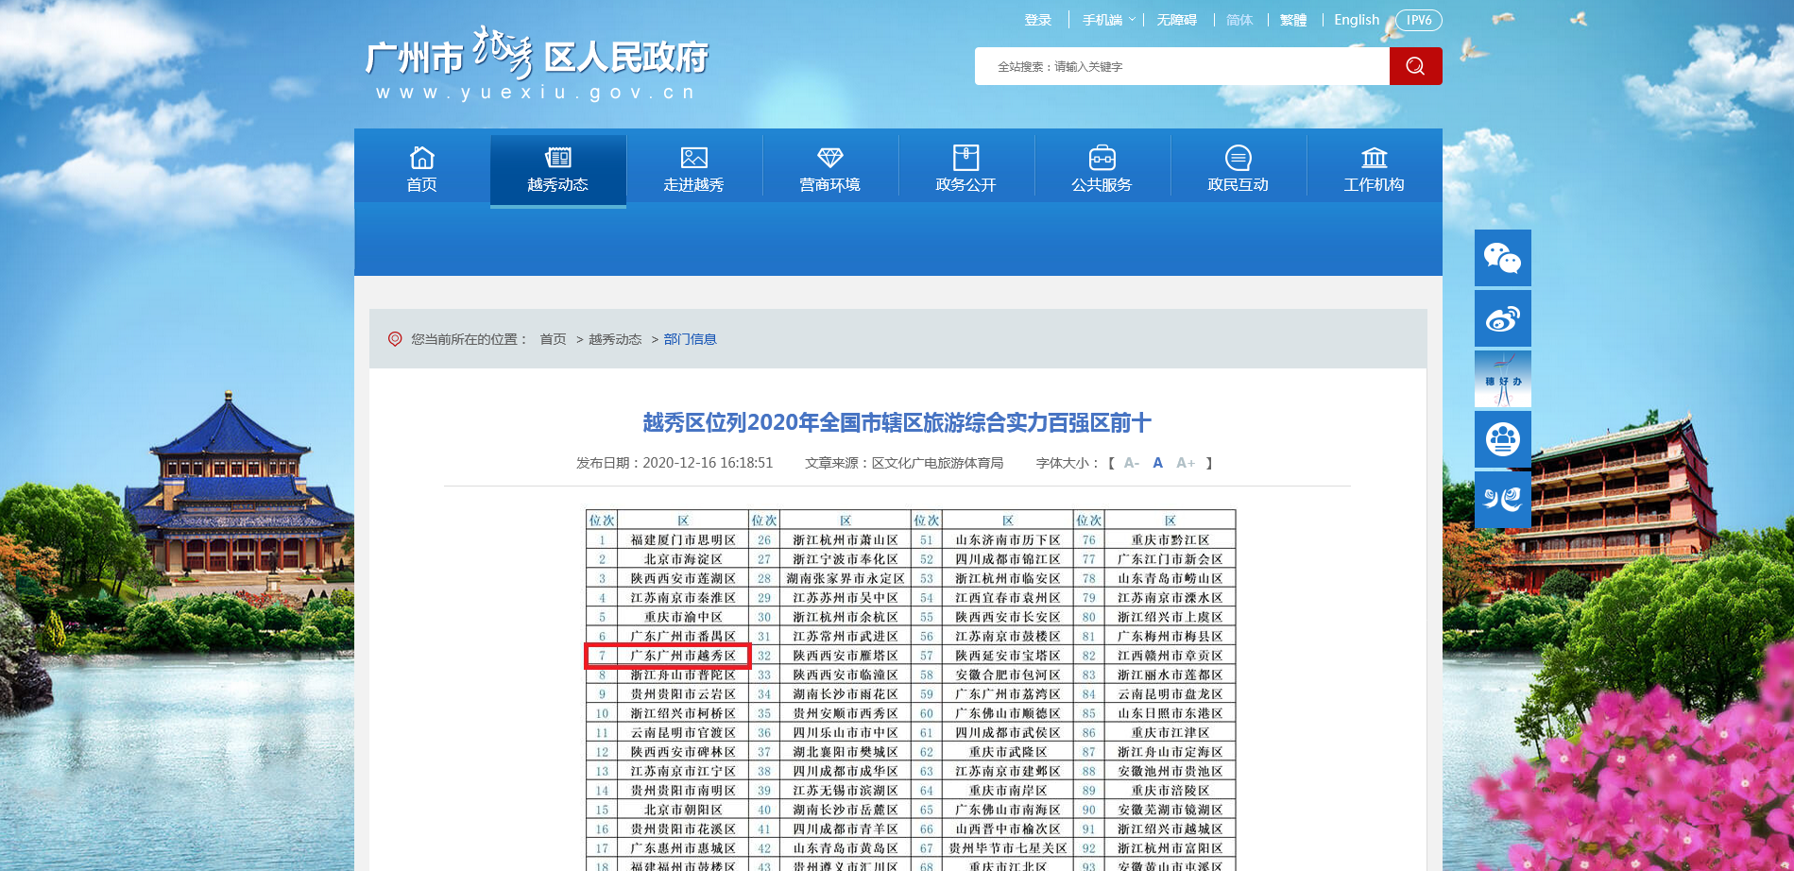Expand the 手机端 dropdown
1794x871 pixels.
pos(1108,20)
